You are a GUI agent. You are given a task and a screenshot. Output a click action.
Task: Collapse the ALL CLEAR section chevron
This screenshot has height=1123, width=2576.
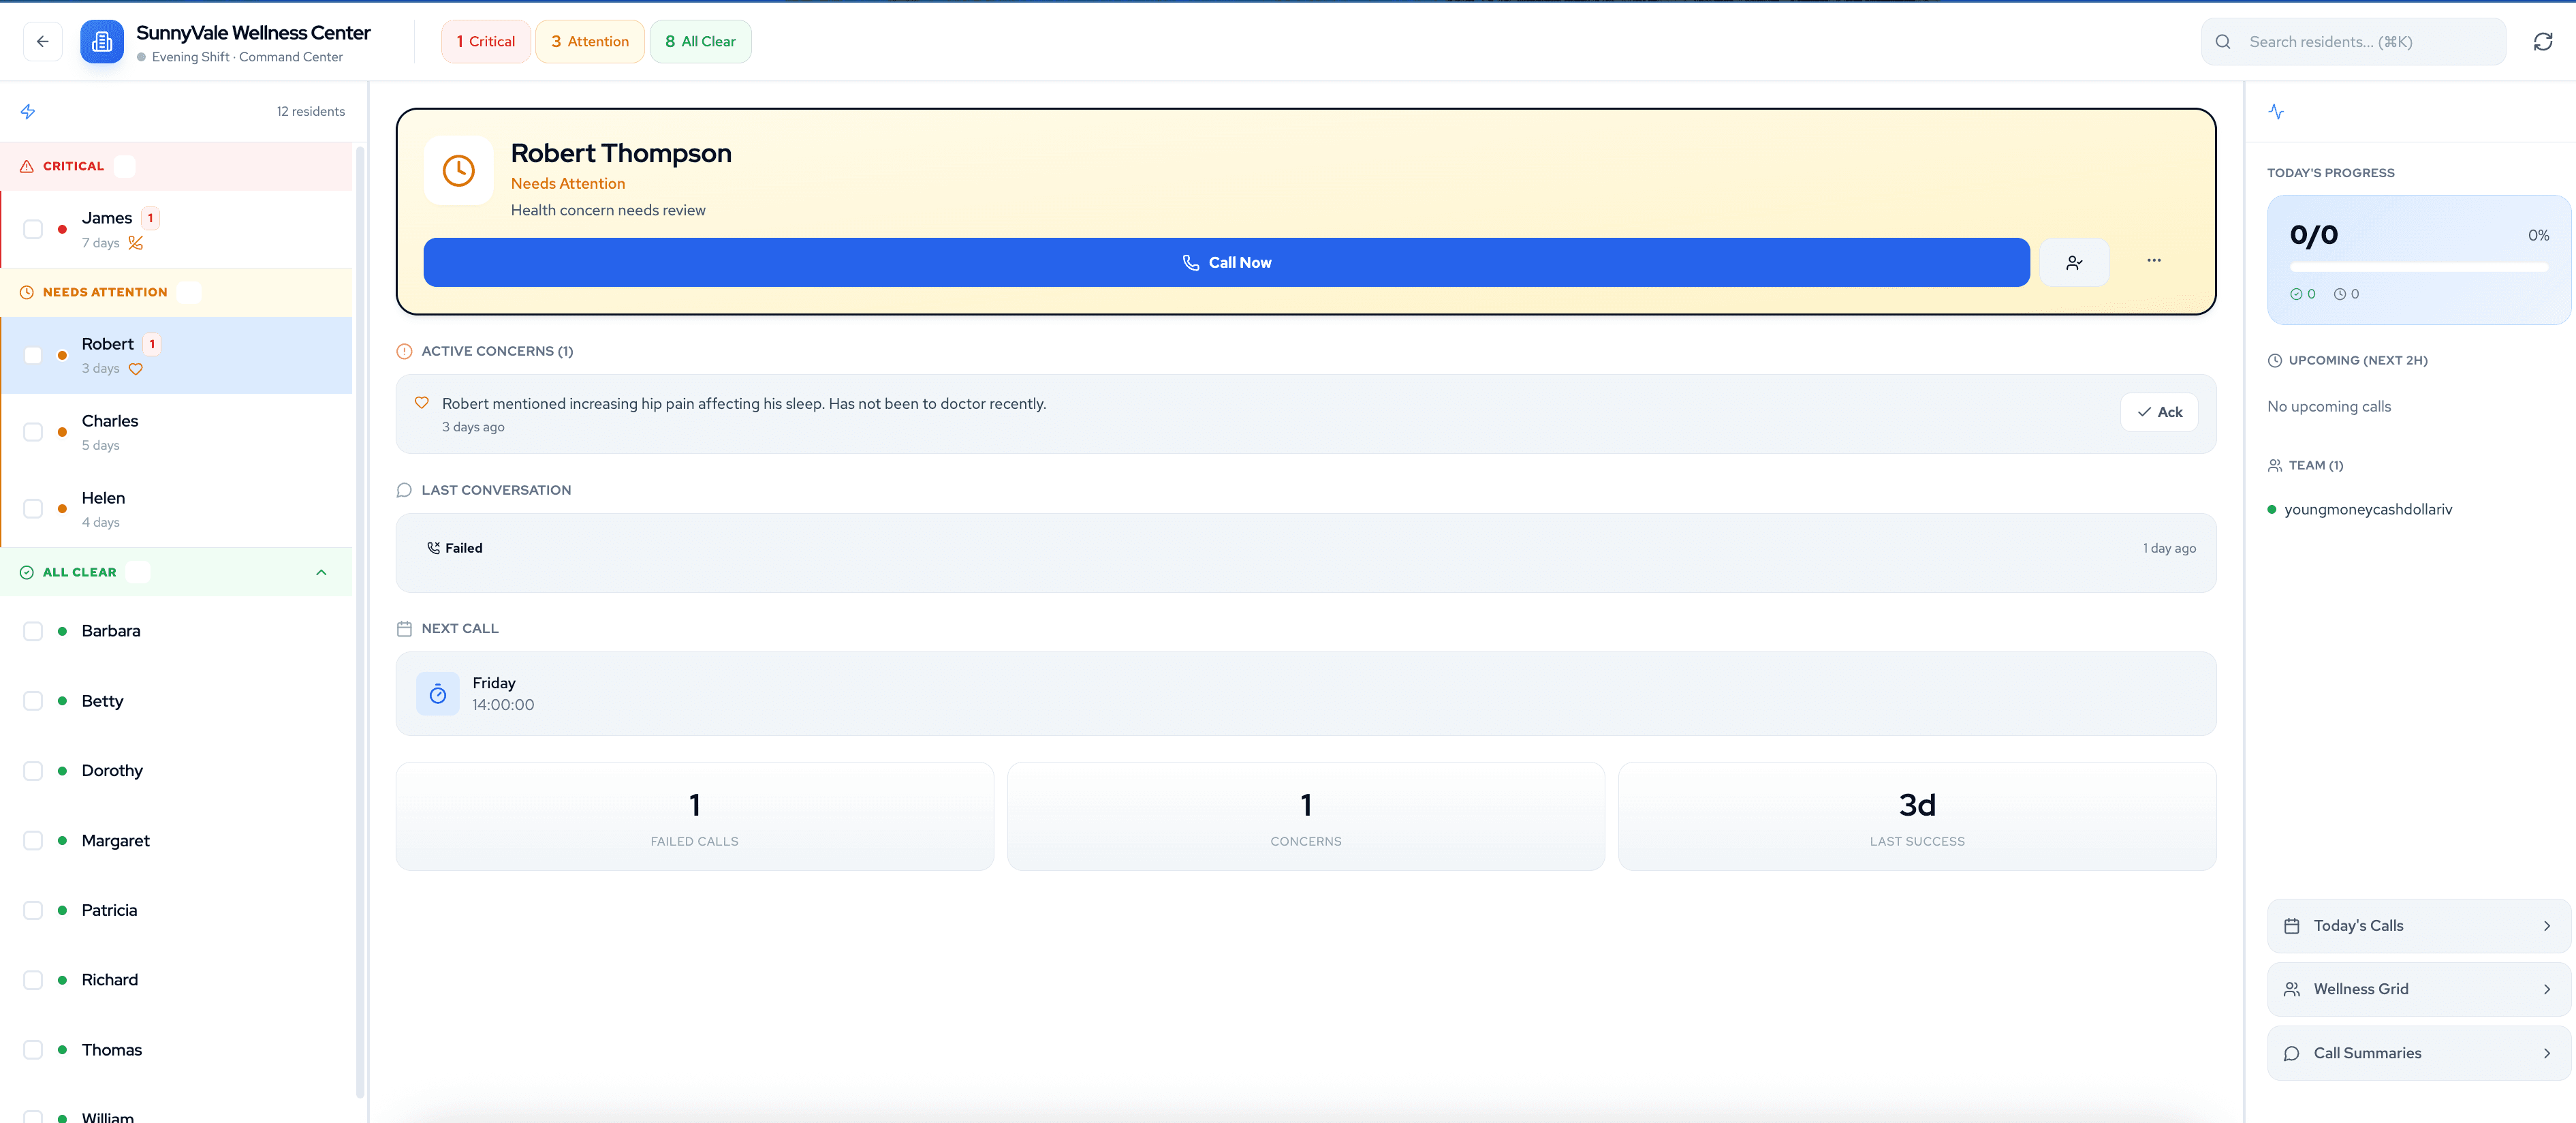tap(321, 572)
